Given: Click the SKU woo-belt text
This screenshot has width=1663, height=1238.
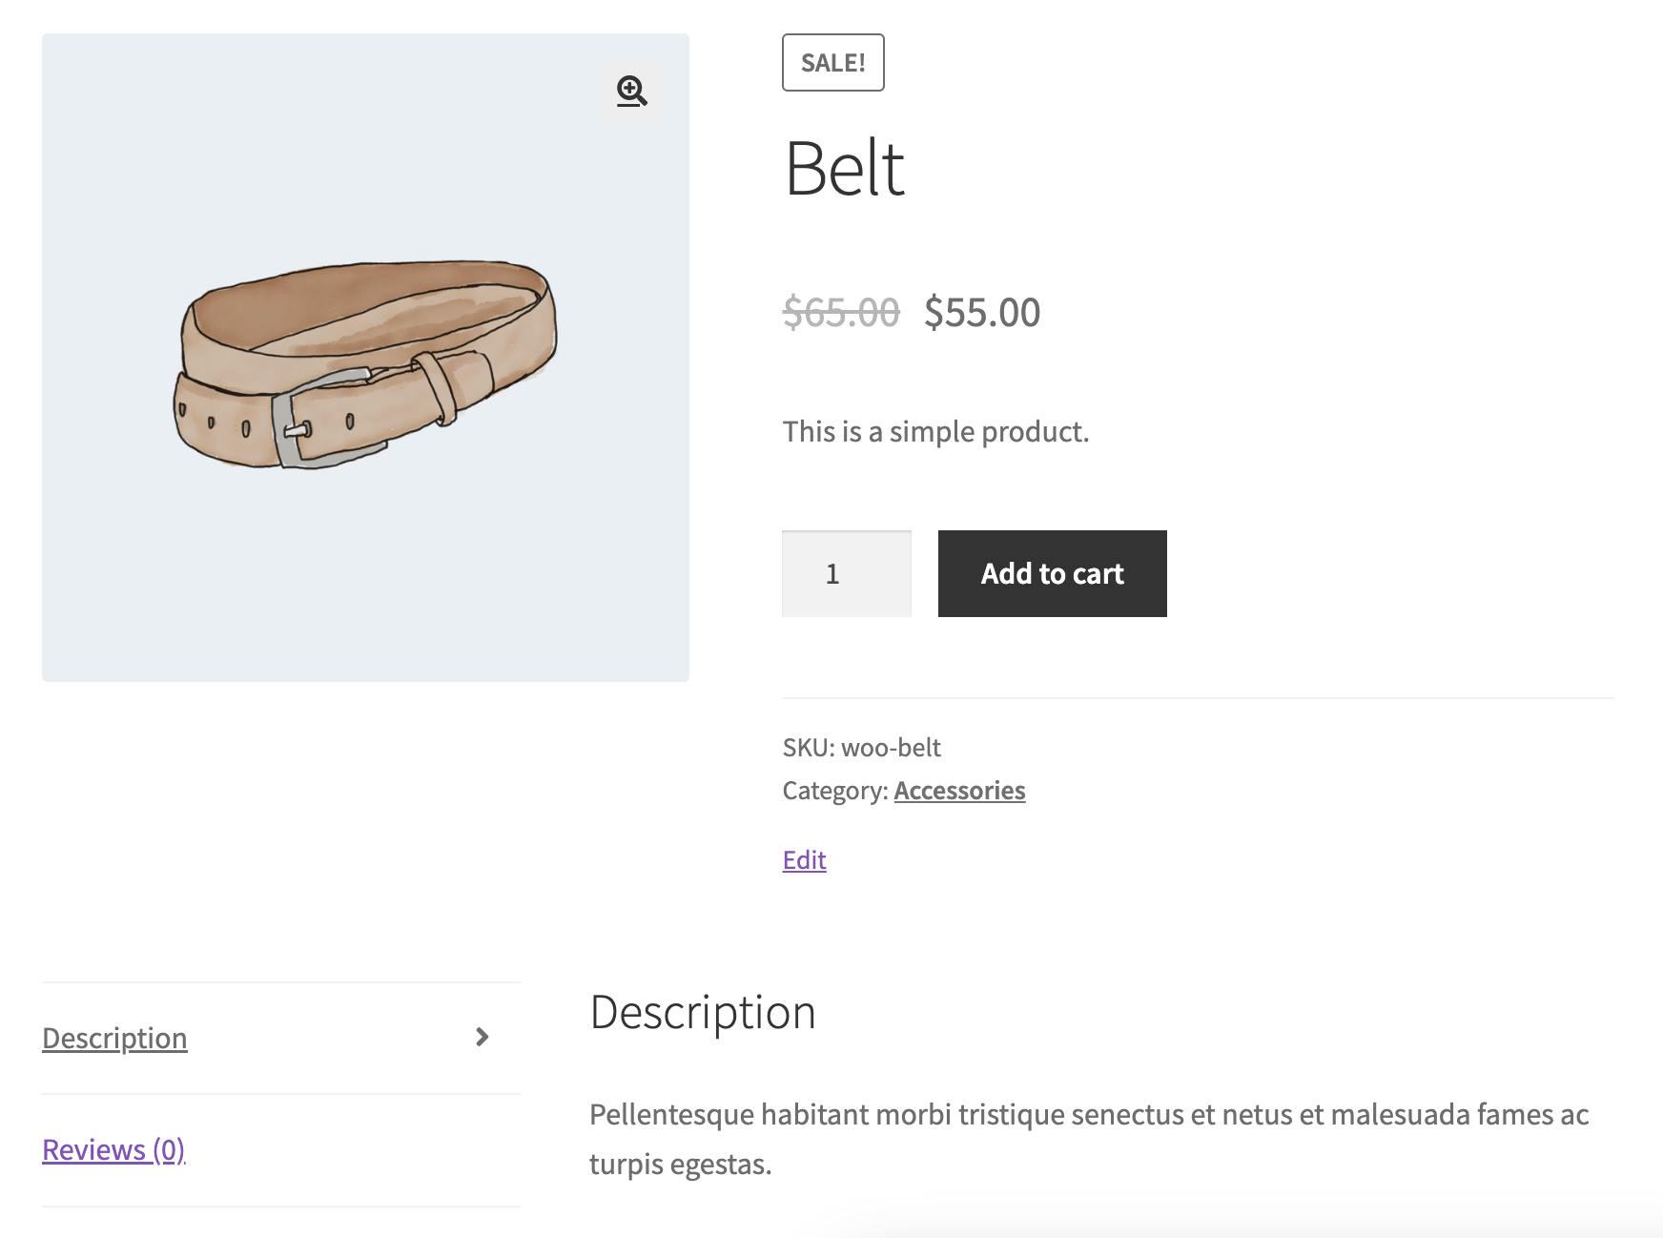Looking at the screenshot, I should point(861,748).
